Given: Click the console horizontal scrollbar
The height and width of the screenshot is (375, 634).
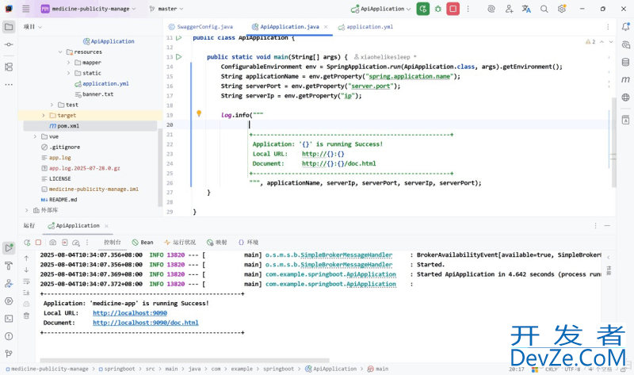Looking at the screenshot, I should coord(185,360).
